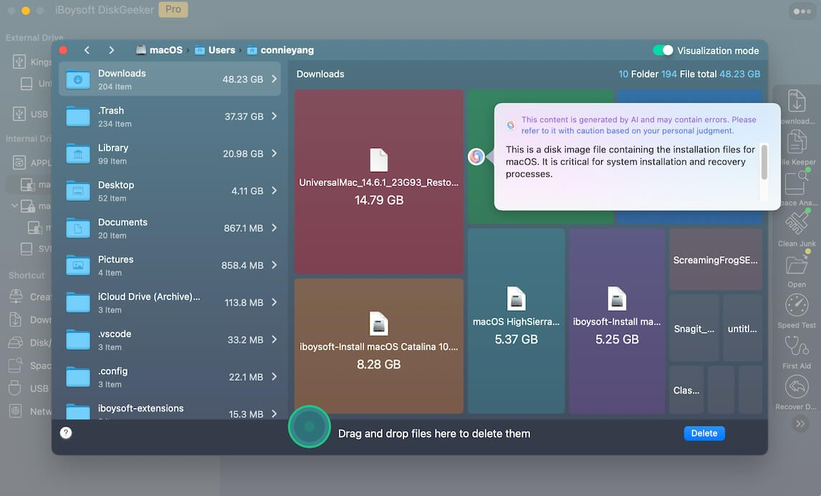Navigate back with the left arrow

(87, 50)
